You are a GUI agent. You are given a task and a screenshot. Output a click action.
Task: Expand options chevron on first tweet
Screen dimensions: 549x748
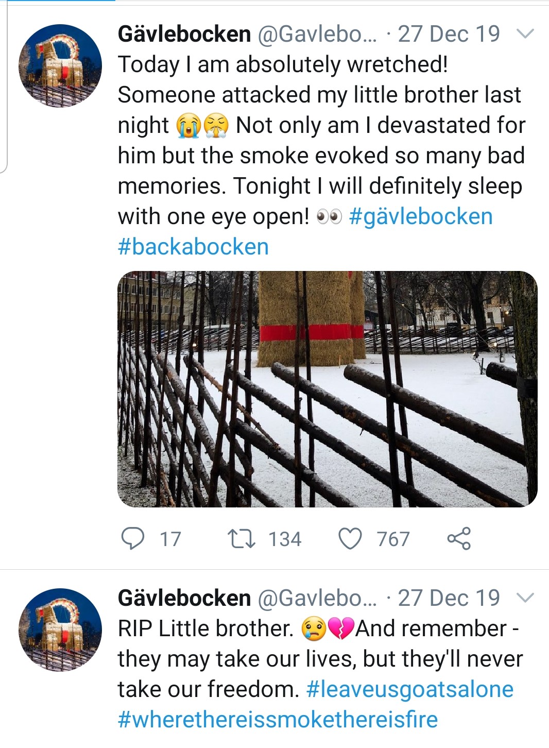[525, 34]
